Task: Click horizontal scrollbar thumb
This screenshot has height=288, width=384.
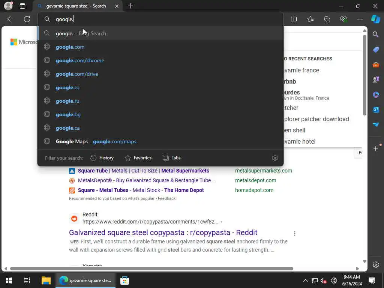Action: click(151, 268)
